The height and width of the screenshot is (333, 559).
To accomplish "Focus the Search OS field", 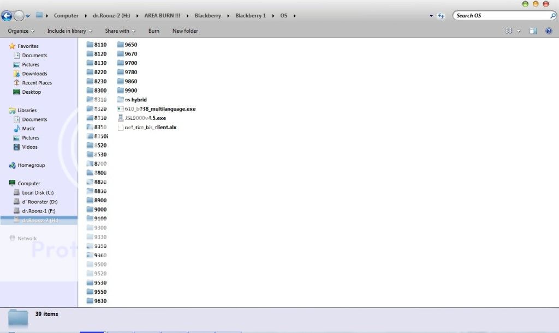I will pyautogui.click(x=501, y=16).
